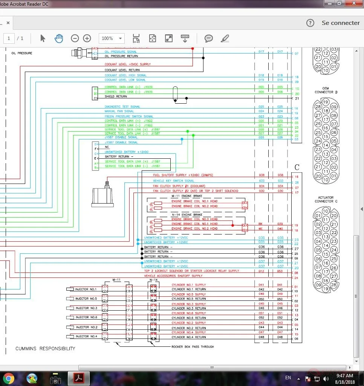Activate the Hand pan tool
Screen dimensions: 364x386
58,38
